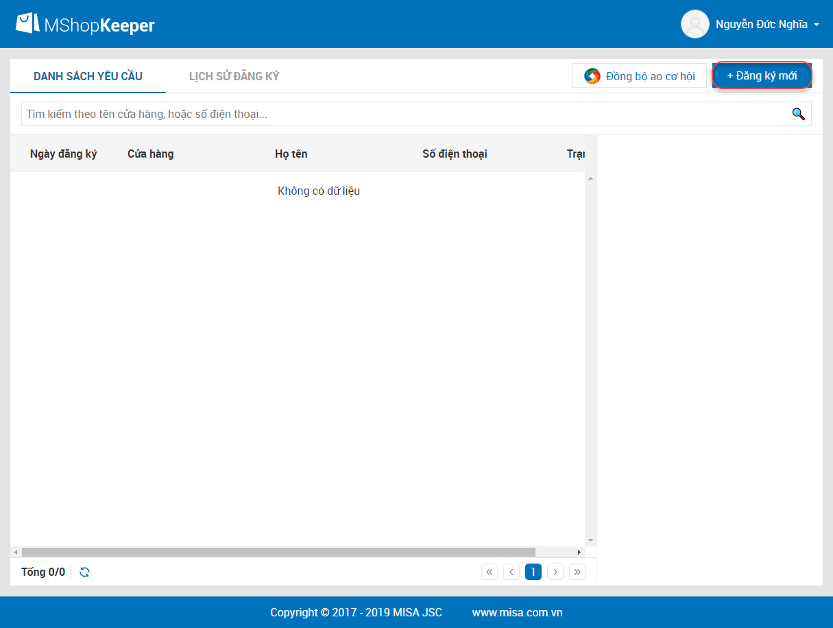
Task: Click the Tổng 0/0 total label
Action: (x=43, y=572)
